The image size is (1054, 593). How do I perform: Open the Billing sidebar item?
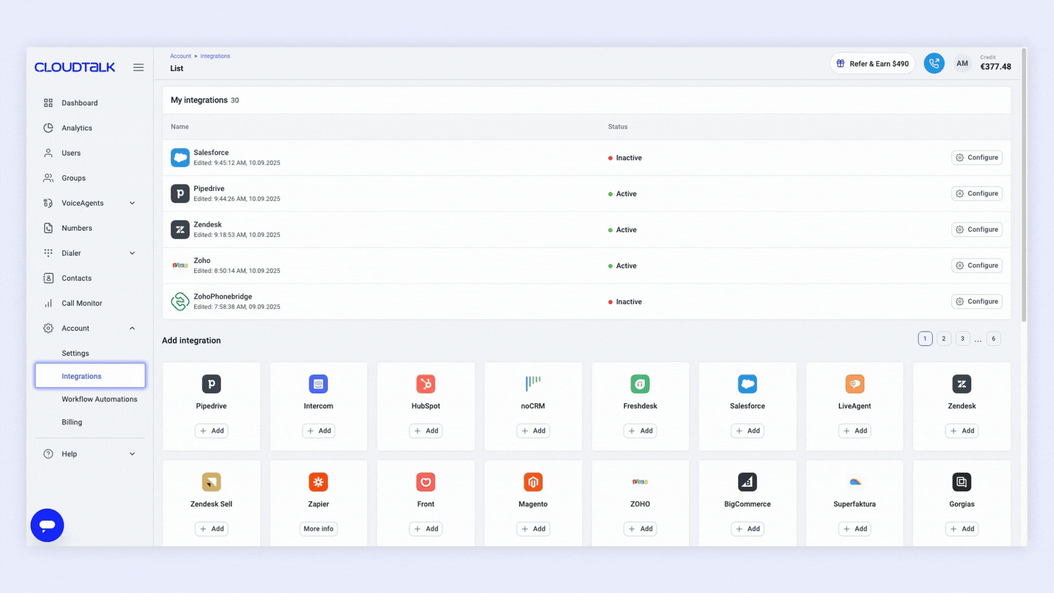pyautogui.click(x=72, y=422)
